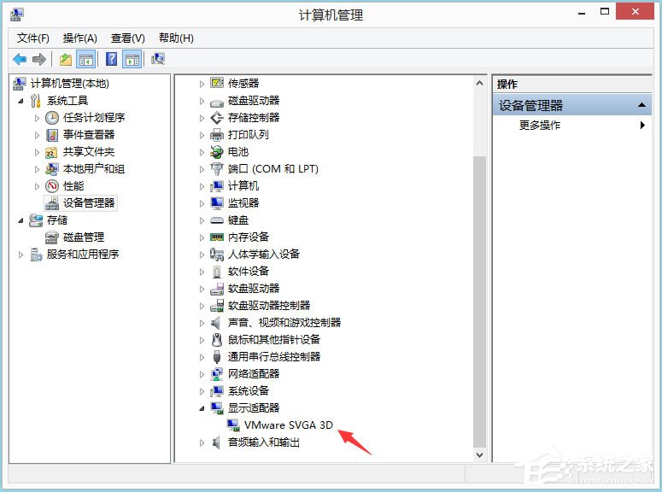Click the 任务计划程序 clock icon
The image size is (662, 492).
pyautogui.click(x=52, y=118)
